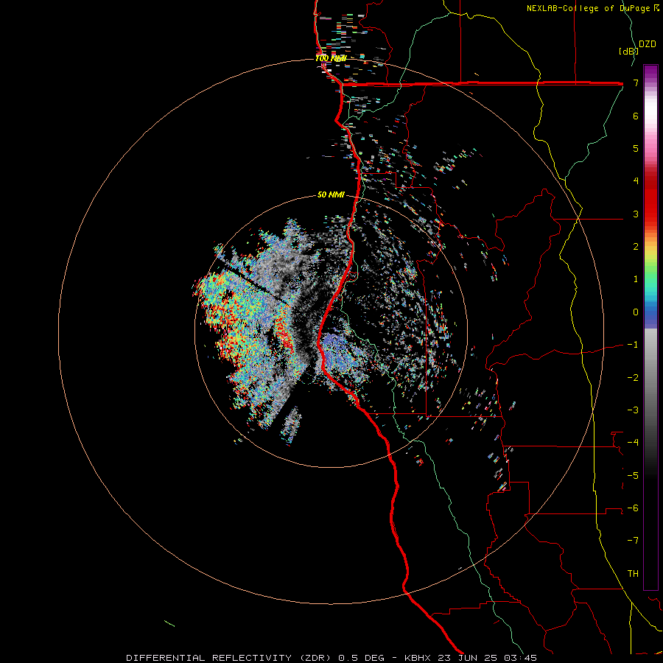
Task: Select the -2 value on the scale
Action: [633, 378]
